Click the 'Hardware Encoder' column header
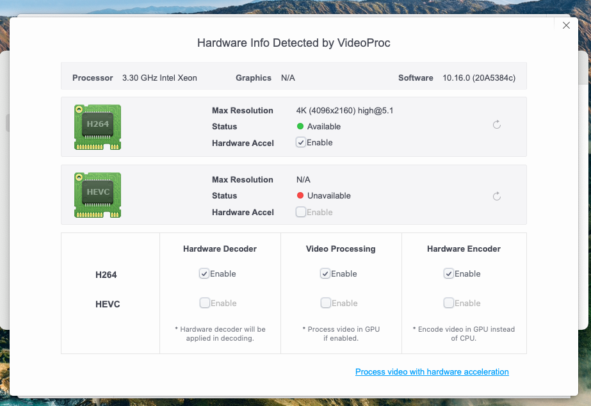Screen dimensions: 591x406 click(x=464, y=249)
